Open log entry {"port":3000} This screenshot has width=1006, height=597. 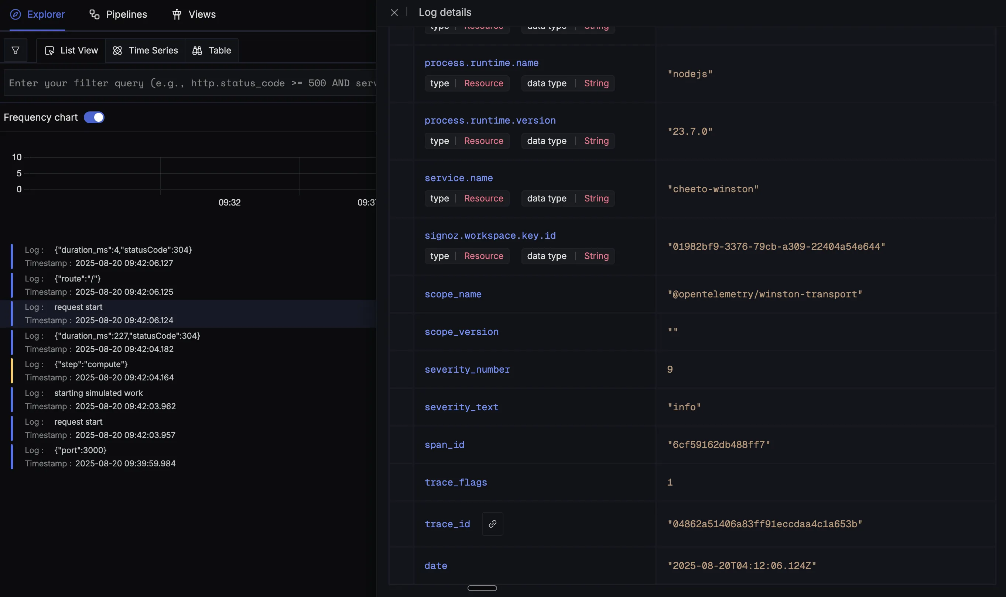pos(188,456)
